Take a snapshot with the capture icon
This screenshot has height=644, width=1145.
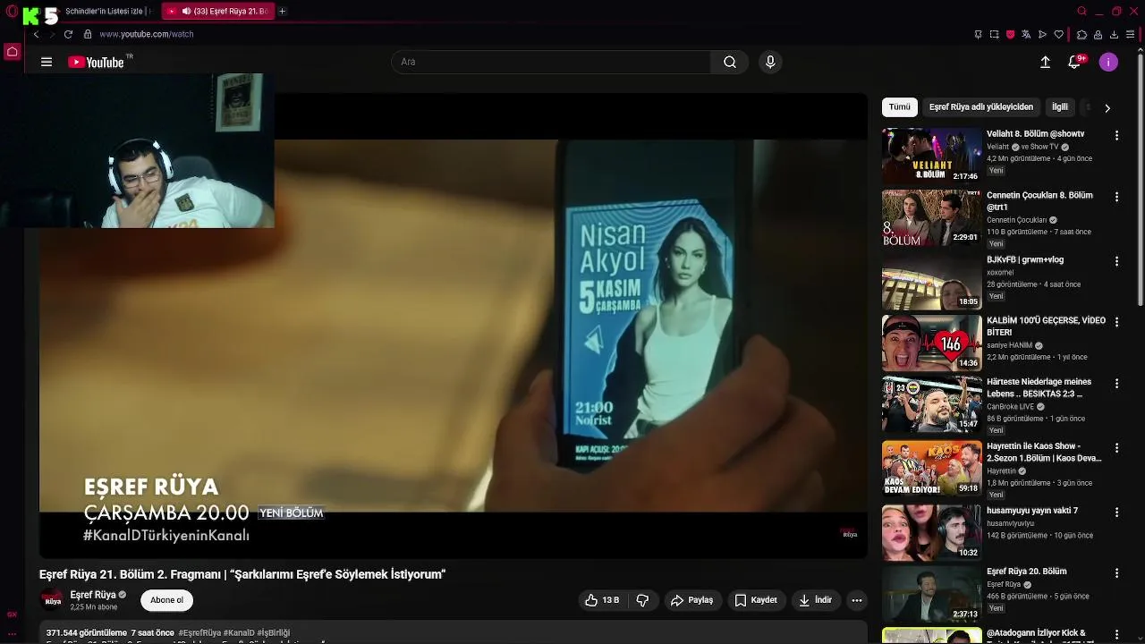[x=994, y=34]
